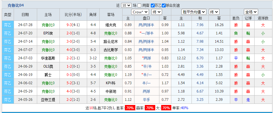This screenshot has width=273, height=113.
Task: Click handicap 平手 on 24-05-26
Action: coord(146,100)
